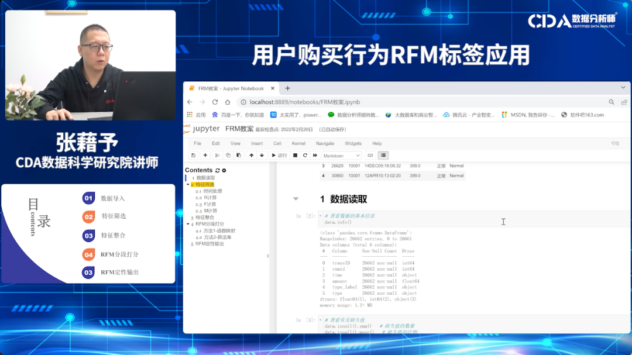Copy selected cells icon
This screenshot has height=355, width=632.
228,156
